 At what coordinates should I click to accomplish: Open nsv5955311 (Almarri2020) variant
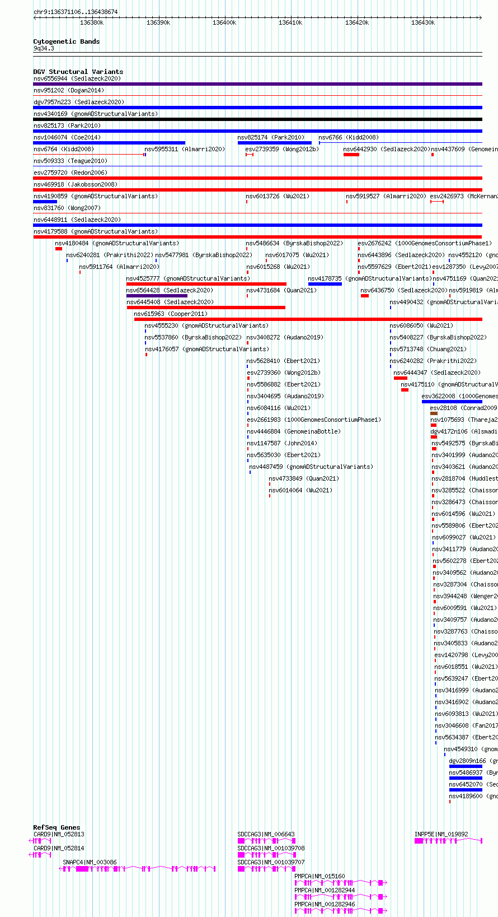tap(185, 149)
